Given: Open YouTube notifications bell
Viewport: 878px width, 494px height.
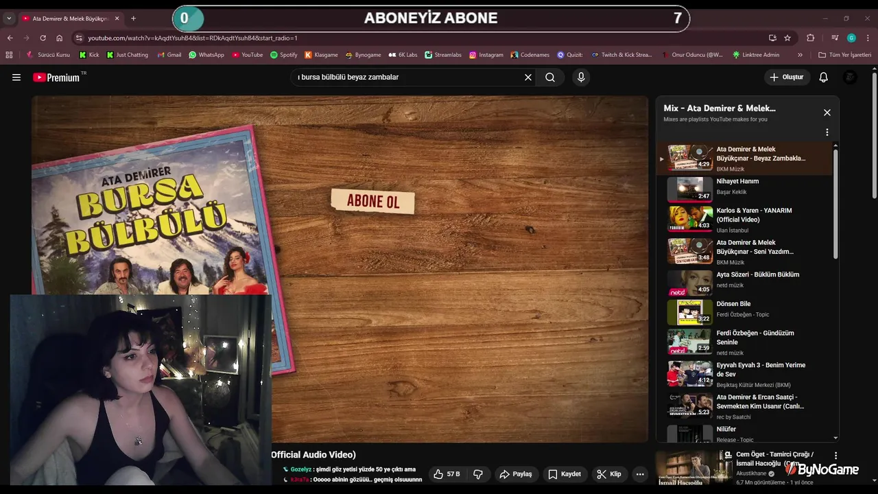Looking at the screenshot, I should coord(824,78).
